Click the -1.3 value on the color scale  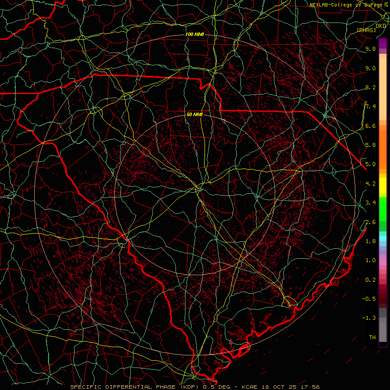tap(369, 318)
